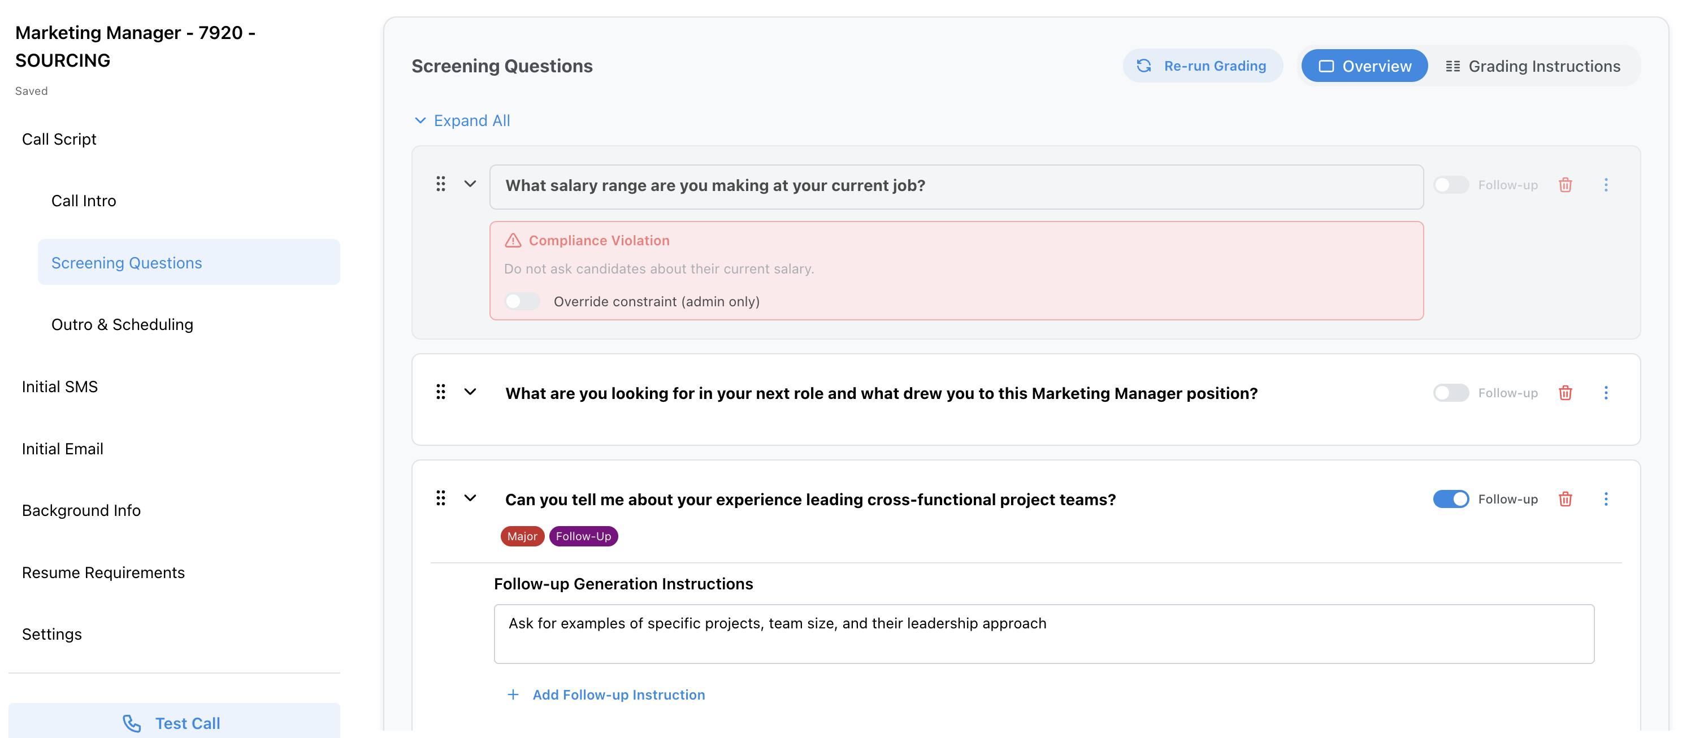Viewport: 1691px width, 738px height.
Task: Open Outro & Scheduling in the sidebar
Action: point(123,324)
